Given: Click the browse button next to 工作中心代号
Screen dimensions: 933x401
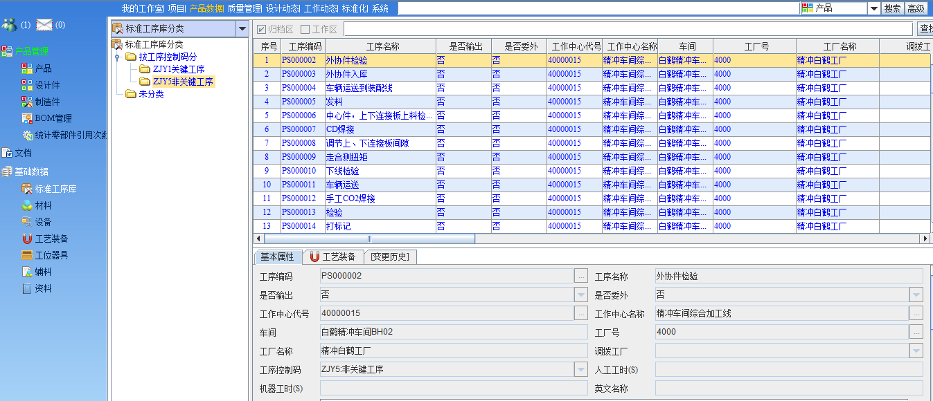Looking at the screenshot, I should [581, 313].
